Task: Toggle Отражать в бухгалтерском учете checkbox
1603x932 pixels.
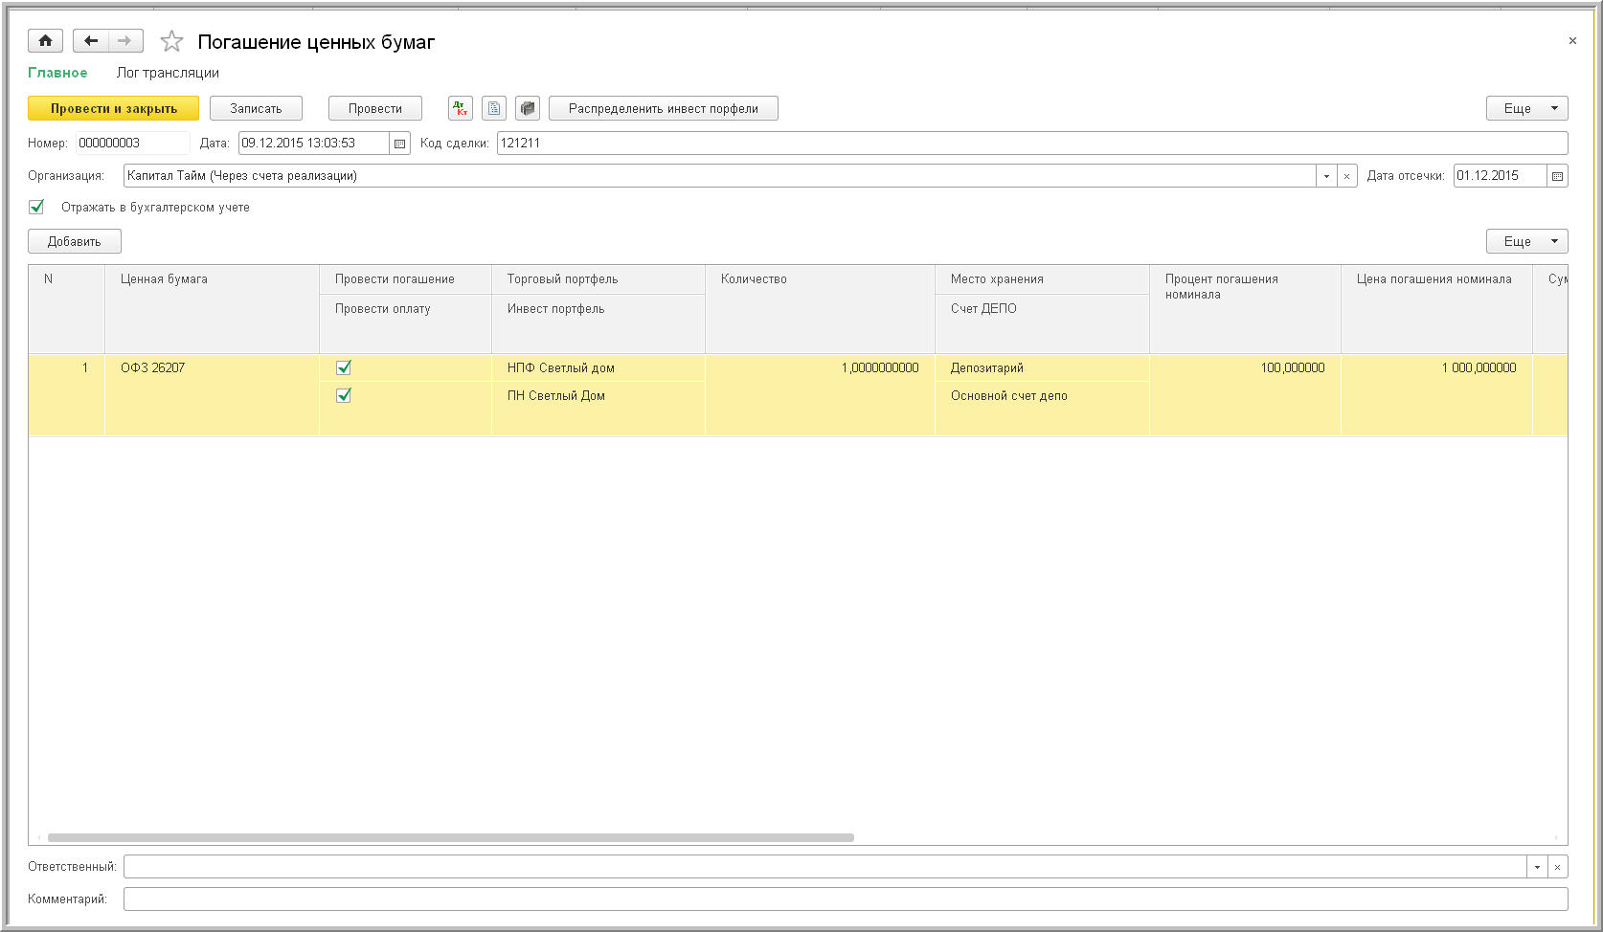Action: click(x=36, y=207)
